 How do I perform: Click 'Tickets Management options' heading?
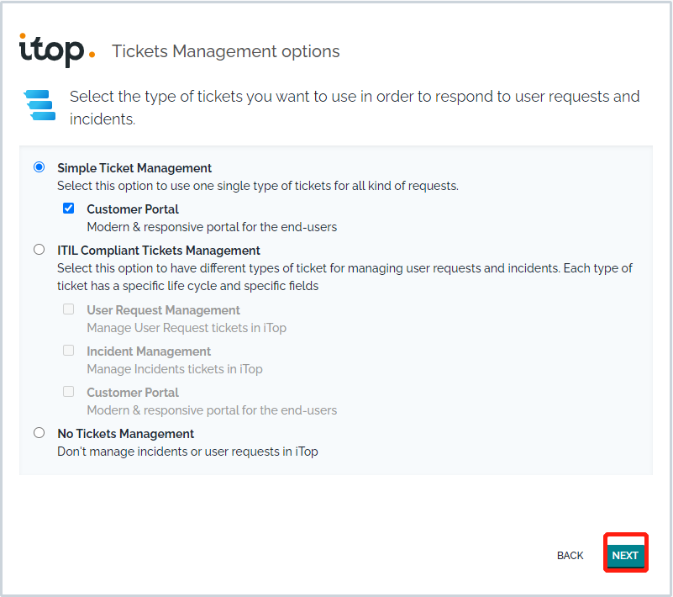coord(226,51)
